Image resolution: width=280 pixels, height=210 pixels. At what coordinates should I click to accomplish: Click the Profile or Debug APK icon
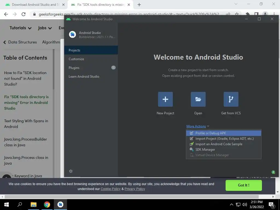coord(192,133)
